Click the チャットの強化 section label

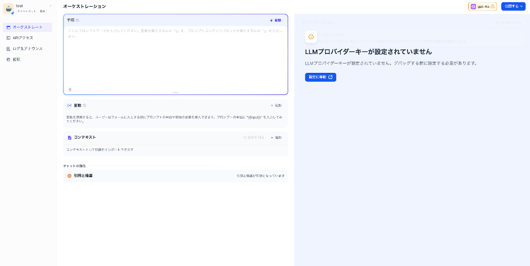(75, 166)
